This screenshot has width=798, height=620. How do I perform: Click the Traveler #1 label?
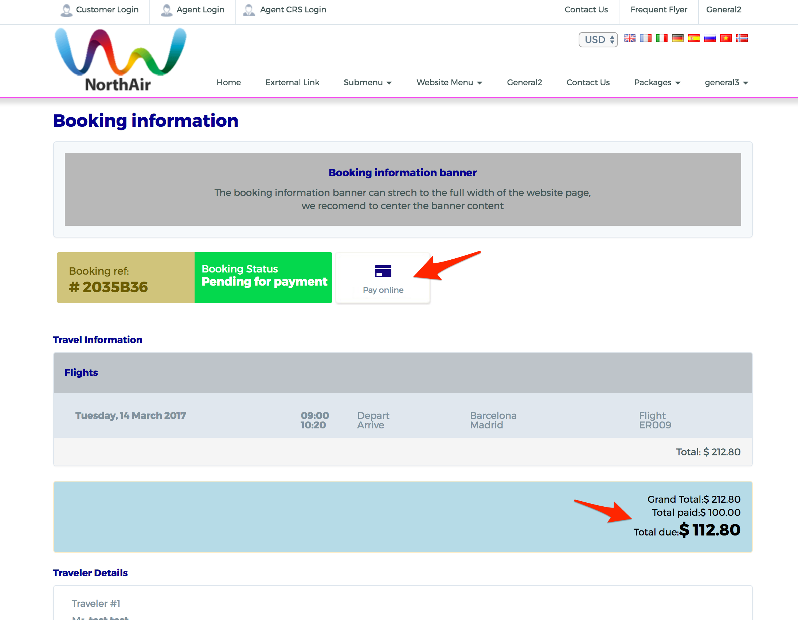[x=96, y=604]
